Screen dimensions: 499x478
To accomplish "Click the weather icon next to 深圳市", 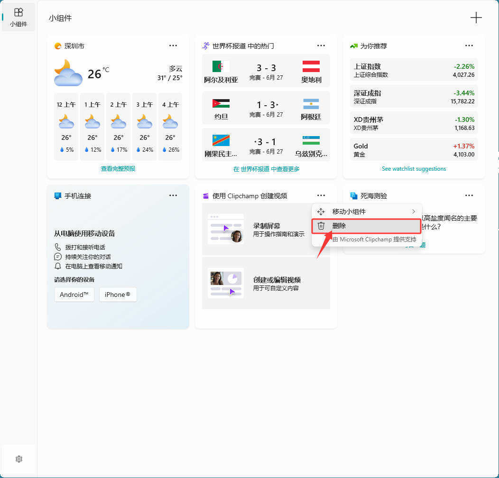I will pyautogui.click(x=58, y=46).
